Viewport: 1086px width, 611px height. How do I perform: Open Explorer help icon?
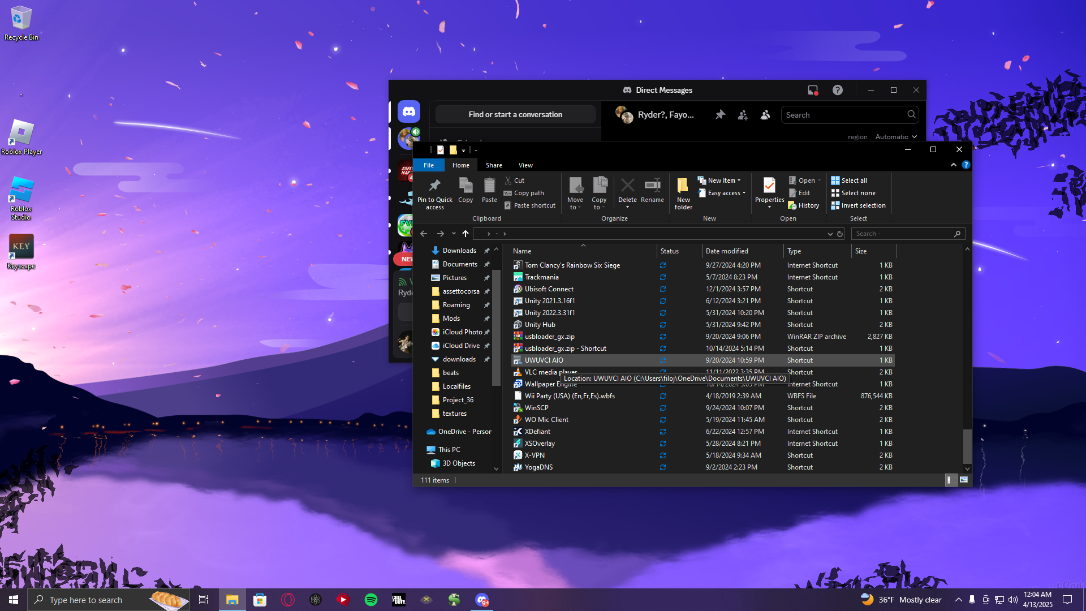966,165
